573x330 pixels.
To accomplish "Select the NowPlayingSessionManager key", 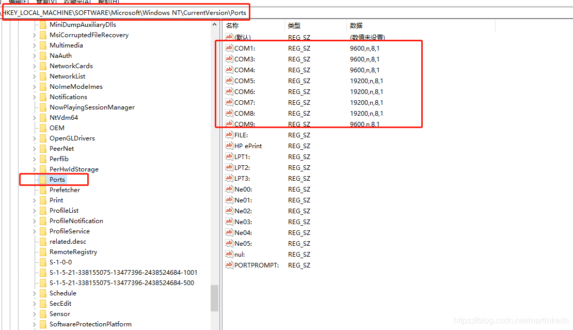I will pyautogui.click(x=92, y=107).
